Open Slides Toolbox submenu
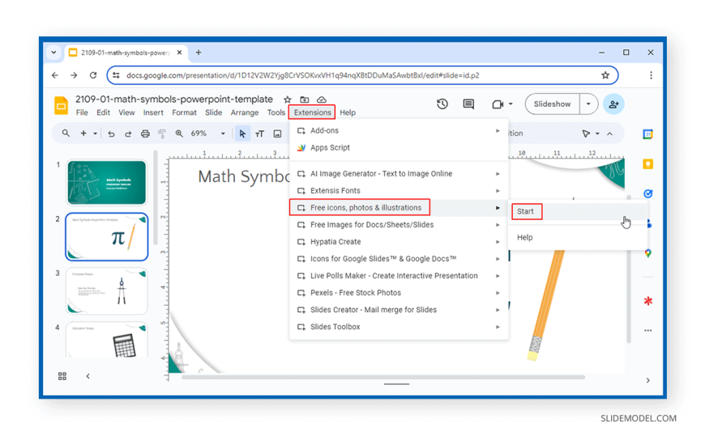 coord(399,327)
